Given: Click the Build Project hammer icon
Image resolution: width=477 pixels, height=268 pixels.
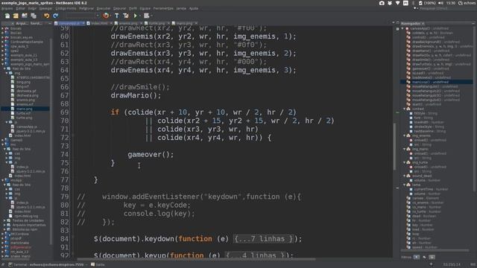Looking at the screenshot, I should [117, 16].
